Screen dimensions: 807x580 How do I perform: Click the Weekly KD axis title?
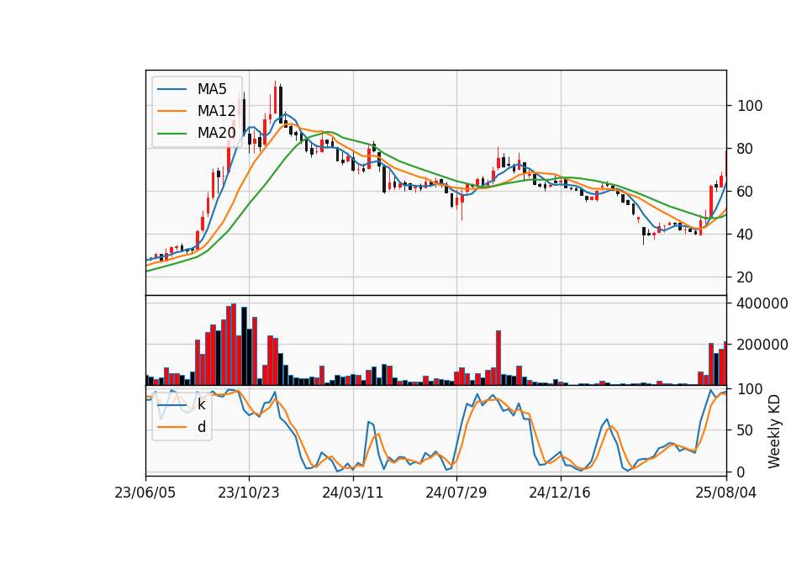point(774,431)
